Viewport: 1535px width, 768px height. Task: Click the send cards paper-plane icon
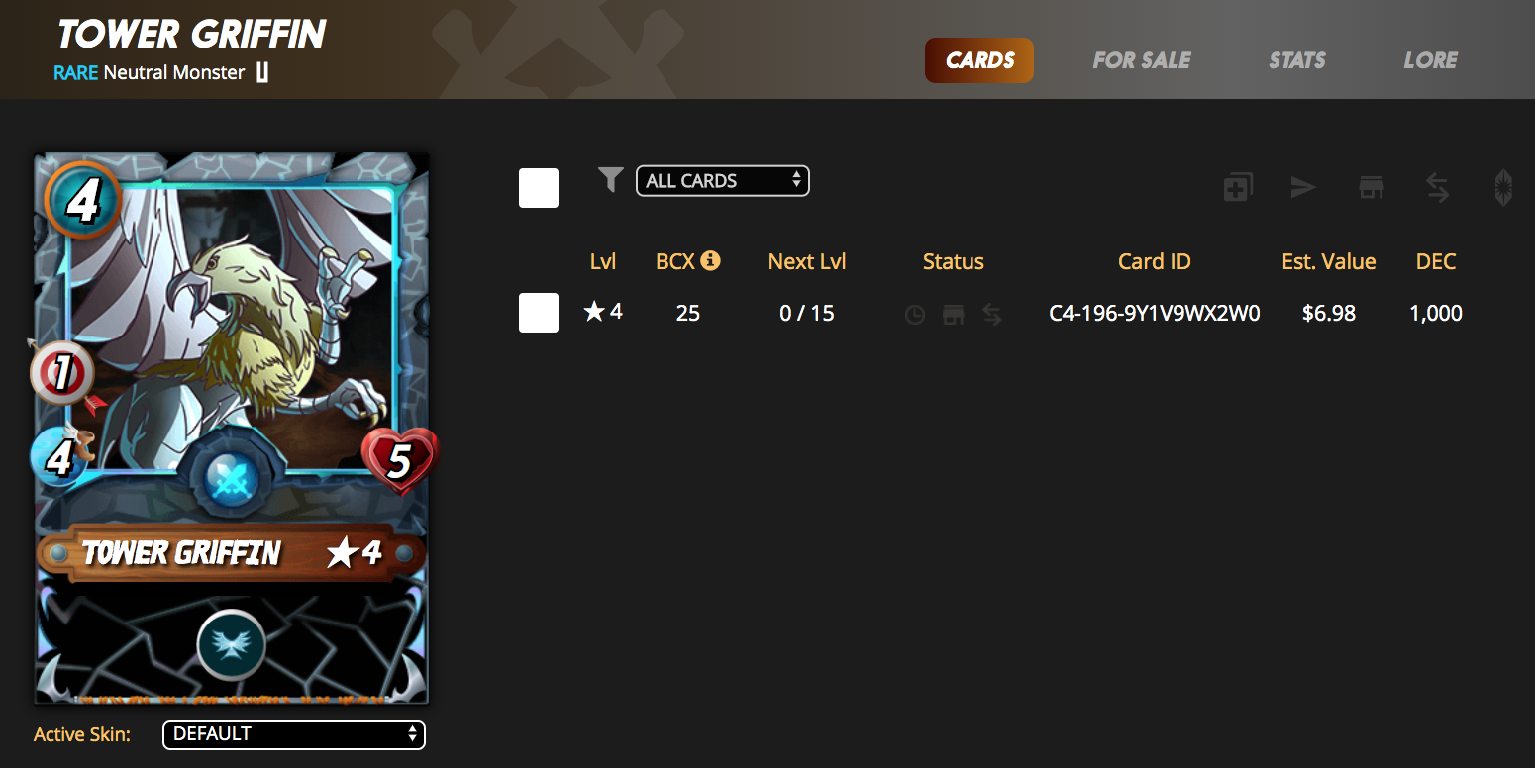[1303, 187]
